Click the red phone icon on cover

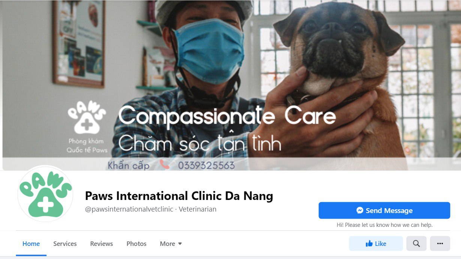(164, 164)
